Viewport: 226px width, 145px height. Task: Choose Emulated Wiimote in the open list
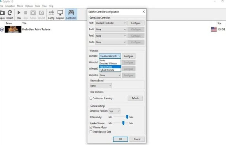tap(110, 63)
